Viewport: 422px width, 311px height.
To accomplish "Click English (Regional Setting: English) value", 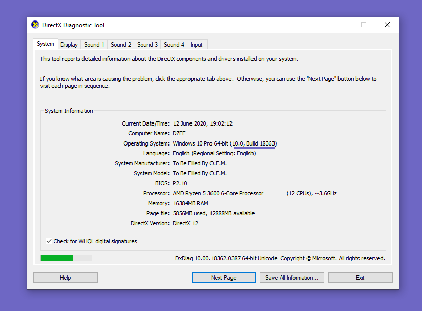I will point(214,153).
